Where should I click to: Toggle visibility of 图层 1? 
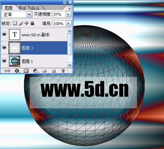point(4,61)
